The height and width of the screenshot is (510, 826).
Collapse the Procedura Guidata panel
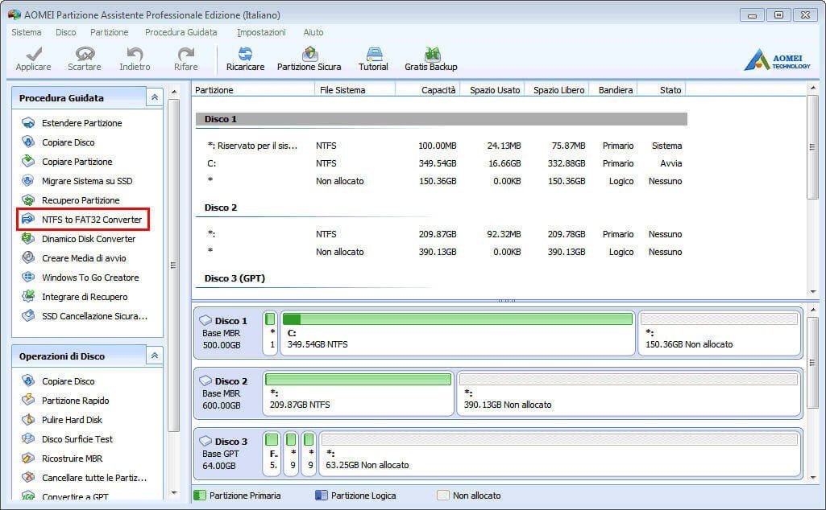pyautogui.click(x=154, y=98)
